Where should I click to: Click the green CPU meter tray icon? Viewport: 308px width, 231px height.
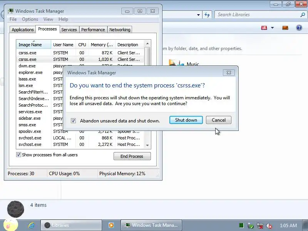click(x=241, y=226)
